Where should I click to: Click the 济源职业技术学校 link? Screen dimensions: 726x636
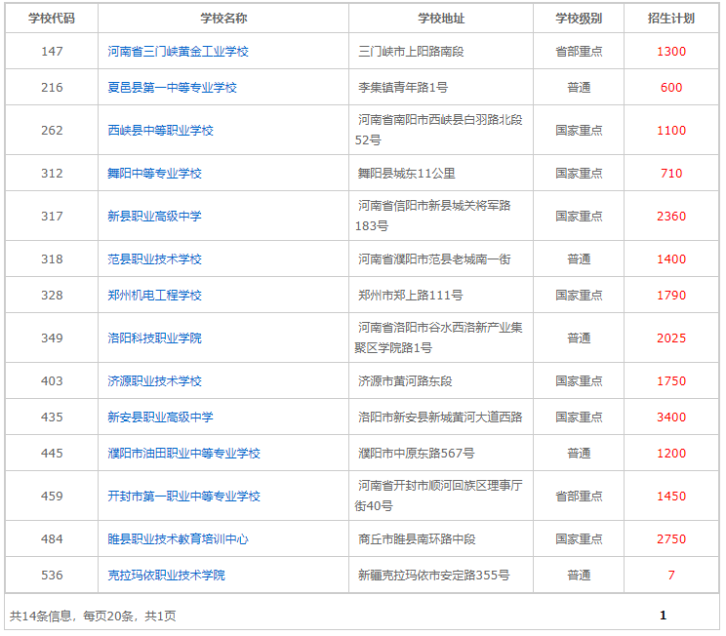pyautogui.click(x=154, y=381)
